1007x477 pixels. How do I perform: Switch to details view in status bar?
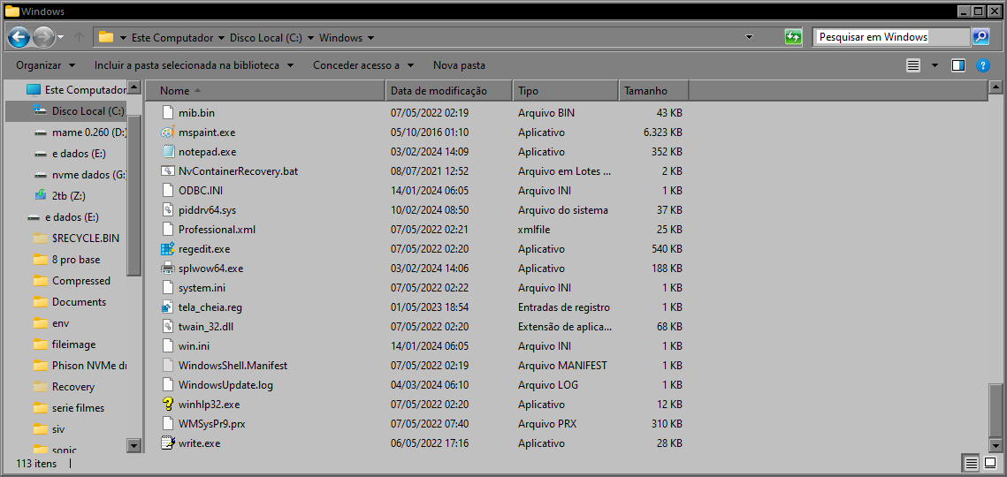click(x=971, y=464)
